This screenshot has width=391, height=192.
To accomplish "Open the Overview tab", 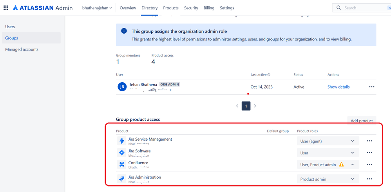I will pos(128,8).
